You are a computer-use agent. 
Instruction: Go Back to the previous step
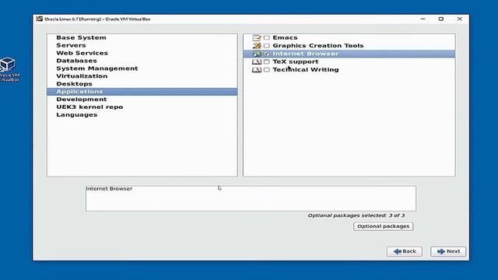click(x=405, y=251)
